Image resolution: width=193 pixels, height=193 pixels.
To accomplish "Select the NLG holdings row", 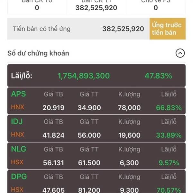I will (x=96, y=156).
